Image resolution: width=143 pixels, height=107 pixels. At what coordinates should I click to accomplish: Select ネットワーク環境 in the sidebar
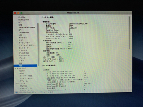click(x=26, y=76)
